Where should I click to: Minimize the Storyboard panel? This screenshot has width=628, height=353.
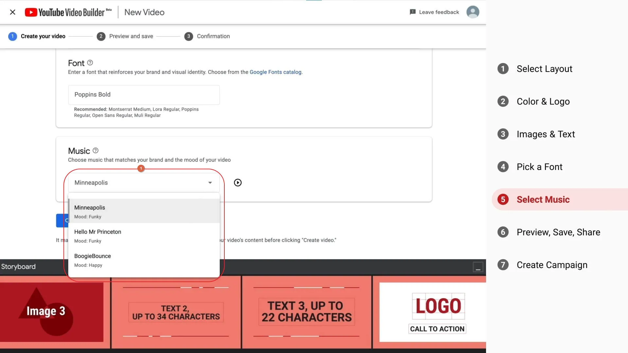tap(478, 267)
